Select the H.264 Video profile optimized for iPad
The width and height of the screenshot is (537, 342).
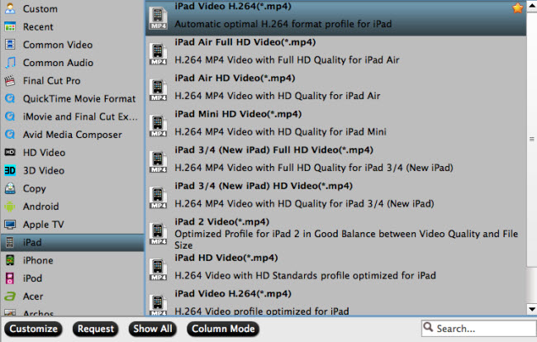(x=336, y=302)
